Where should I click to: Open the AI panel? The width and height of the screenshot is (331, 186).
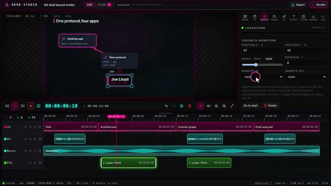click(284, 18)
